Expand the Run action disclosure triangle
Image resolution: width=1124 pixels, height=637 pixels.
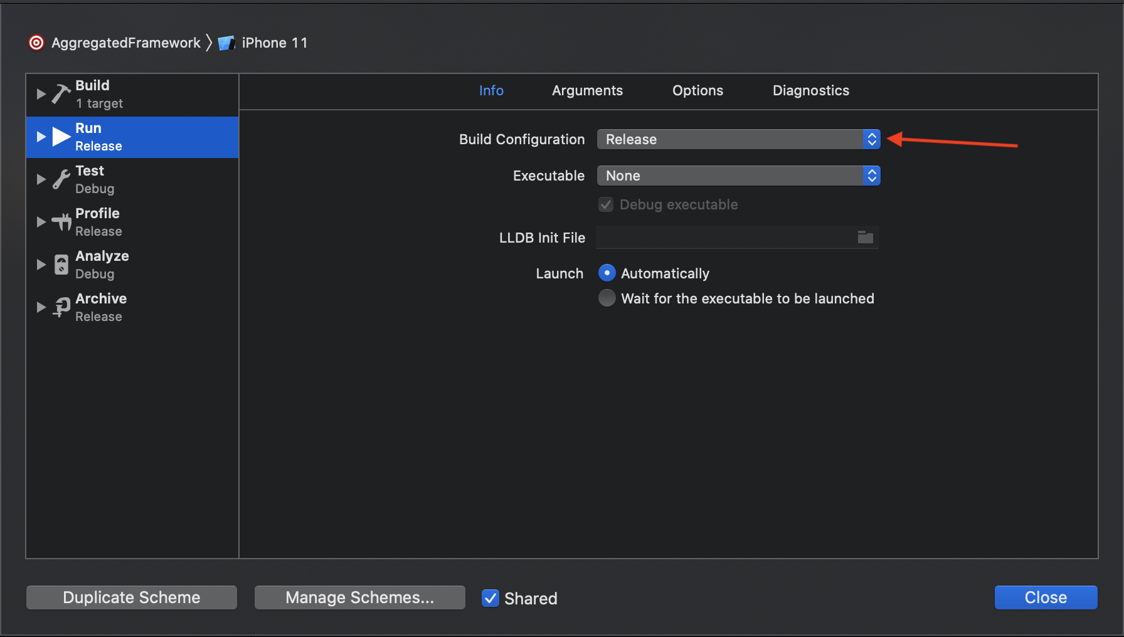click(x=41, y=137)
